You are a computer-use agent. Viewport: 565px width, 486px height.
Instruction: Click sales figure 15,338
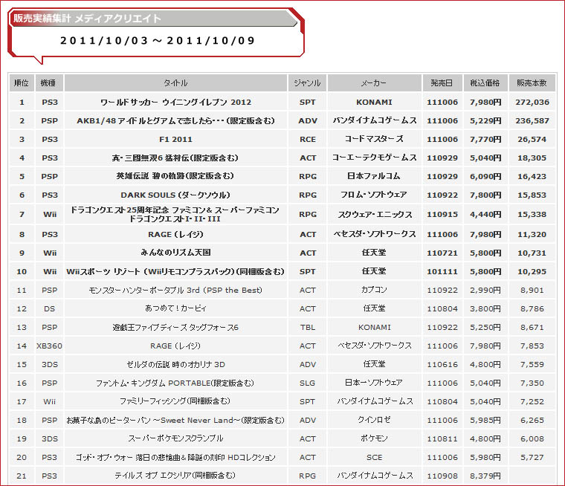click(532, 214)
